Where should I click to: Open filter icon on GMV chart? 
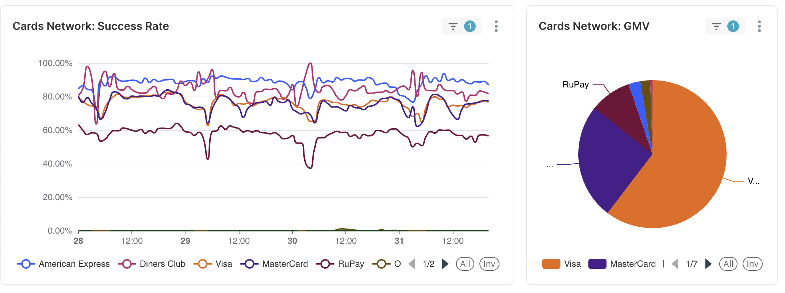click(716, 26)
